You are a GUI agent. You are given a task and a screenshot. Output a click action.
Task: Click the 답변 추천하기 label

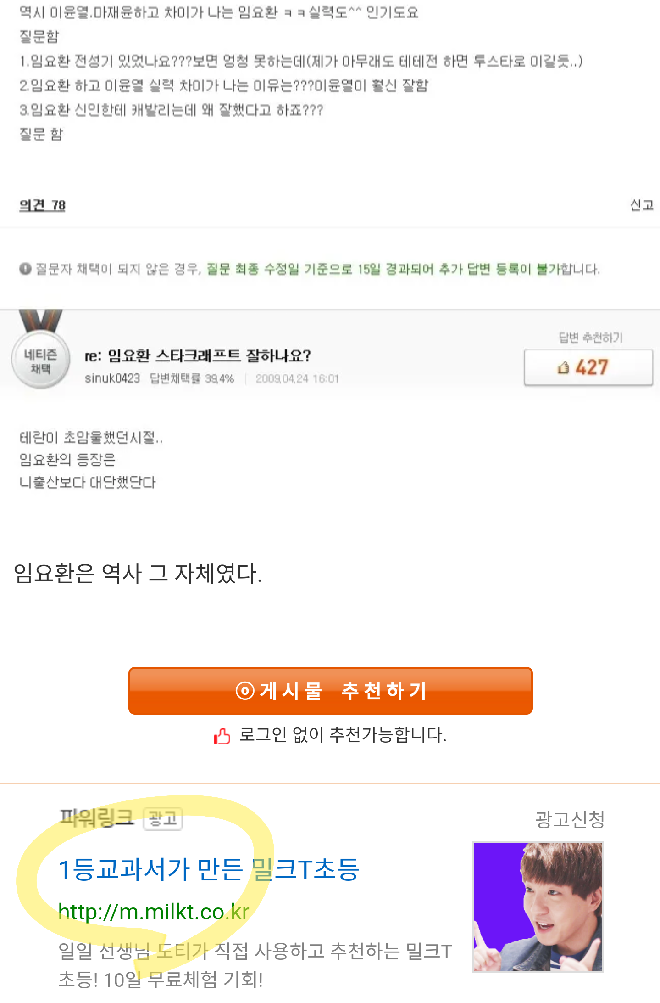(x=590, y=338)
